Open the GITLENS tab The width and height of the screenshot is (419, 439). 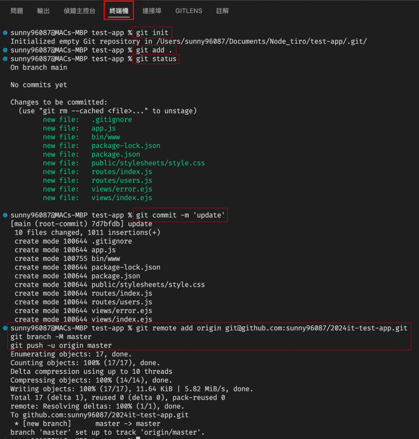pyautogui.click(x=189, y=11)
